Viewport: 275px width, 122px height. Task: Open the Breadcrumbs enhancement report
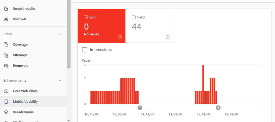23,112
